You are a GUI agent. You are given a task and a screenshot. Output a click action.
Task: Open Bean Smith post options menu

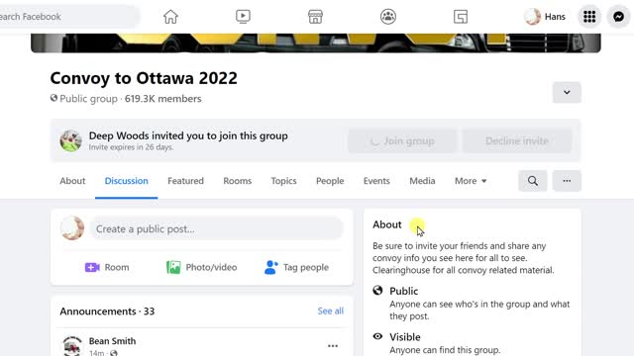(333, 346)
